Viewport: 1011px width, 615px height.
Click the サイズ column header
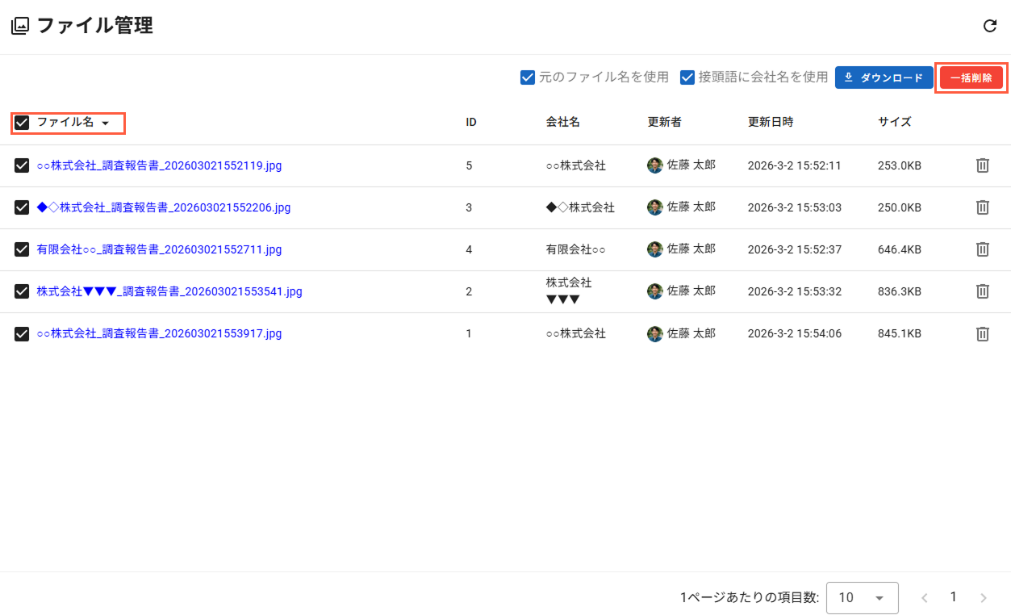click(x=894, y=123)
